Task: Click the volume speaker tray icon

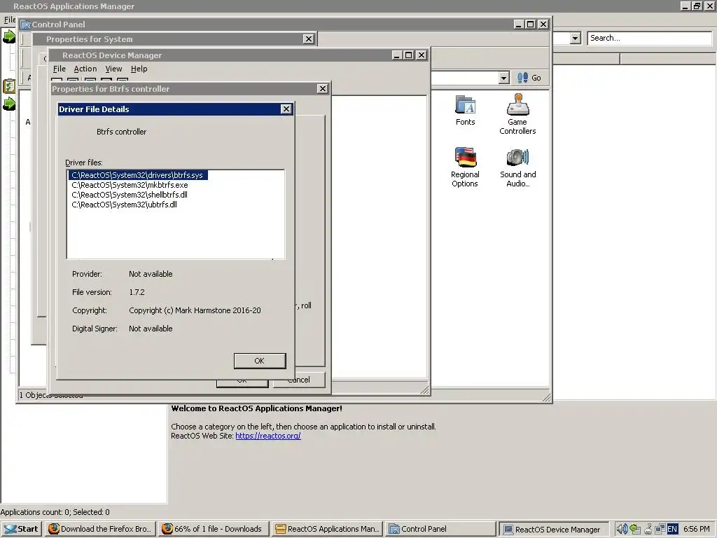Action: [622, 529]
